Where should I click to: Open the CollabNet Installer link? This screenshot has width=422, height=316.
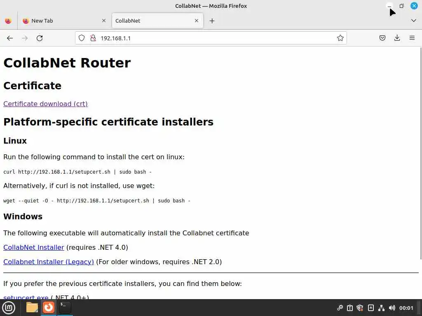tap(34, 247)
